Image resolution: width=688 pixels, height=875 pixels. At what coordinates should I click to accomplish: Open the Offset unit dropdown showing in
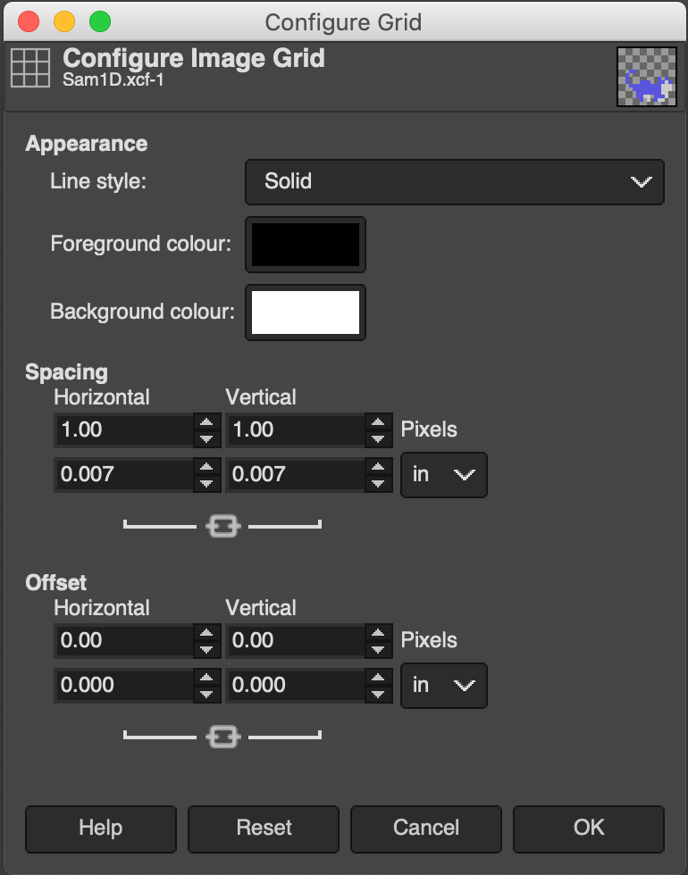pos(444,686)
